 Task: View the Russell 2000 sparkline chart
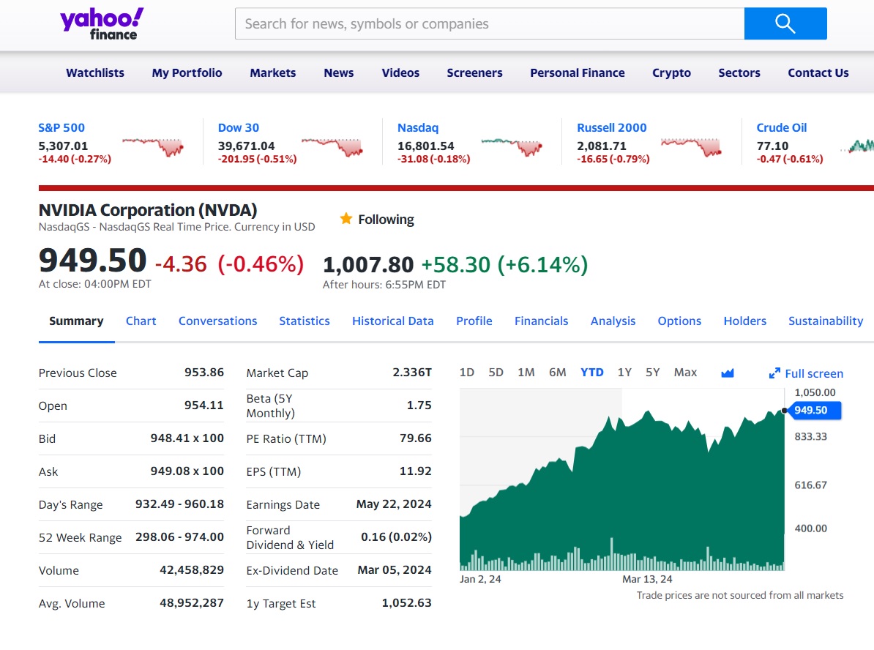[x=691, y=146]
